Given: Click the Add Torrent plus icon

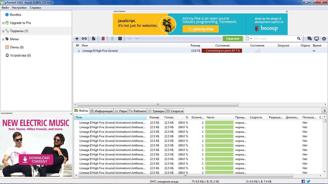Looking at the screenshot, I should [77, 39].
